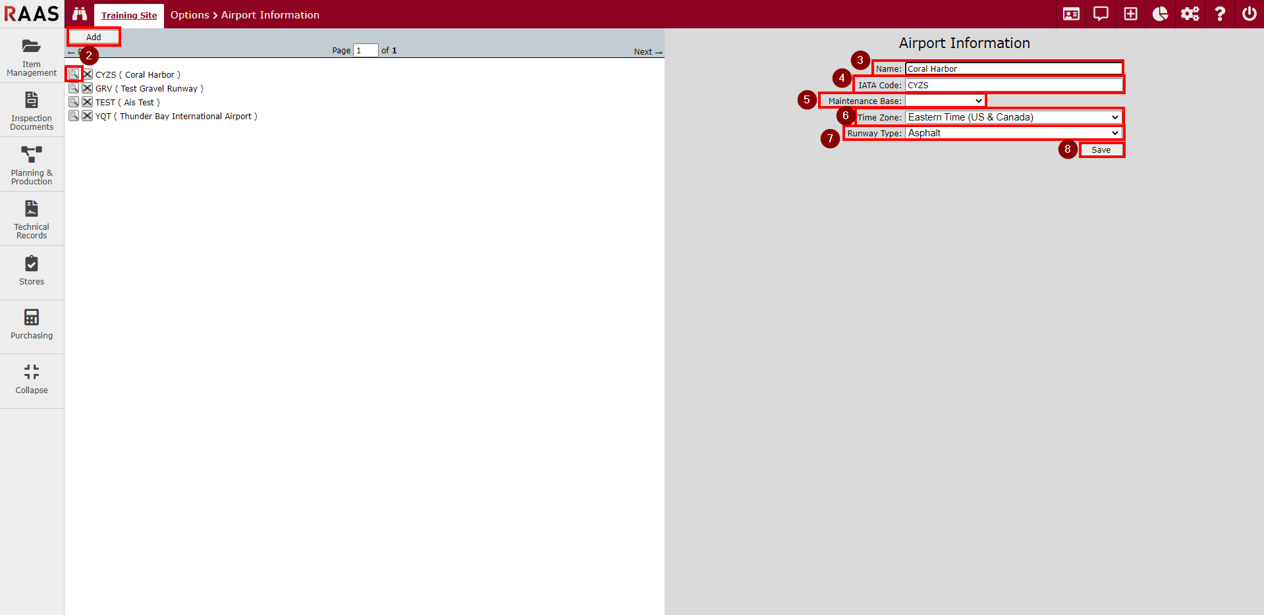The width and height of the screenshot is (1264, 615).
Task: Click the question mark help icon
Action: click(1220, 14)
